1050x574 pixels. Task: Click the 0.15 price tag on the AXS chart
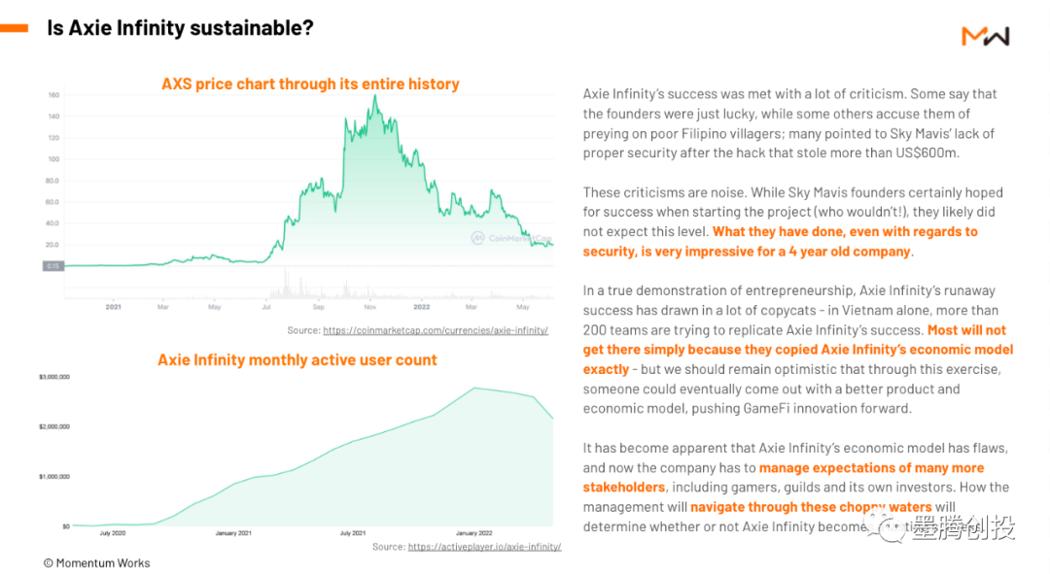(54, 265)
